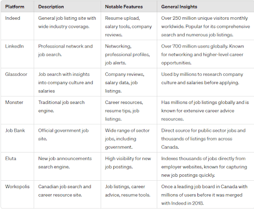Select 'Traditional job search engine' description
This screenshot has height=209, width=254.
tap(62, 106)
